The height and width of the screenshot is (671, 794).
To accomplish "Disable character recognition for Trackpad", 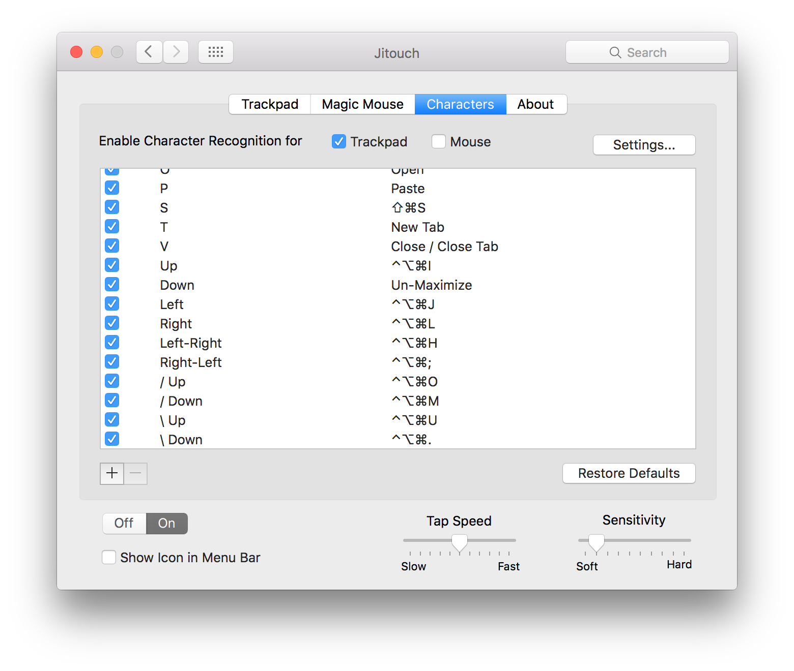I will [339, 141].
